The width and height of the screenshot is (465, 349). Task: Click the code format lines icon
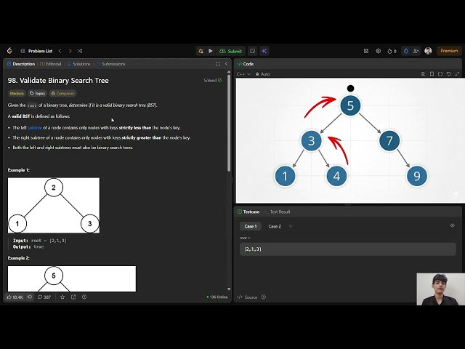(423, 74)
